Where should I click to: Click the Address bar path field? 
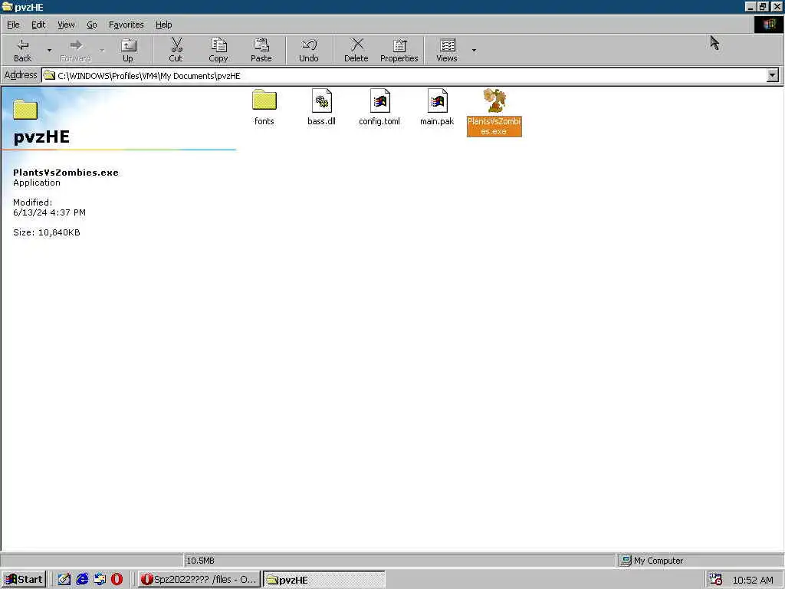pyautogui.click(x=405, y=76)
